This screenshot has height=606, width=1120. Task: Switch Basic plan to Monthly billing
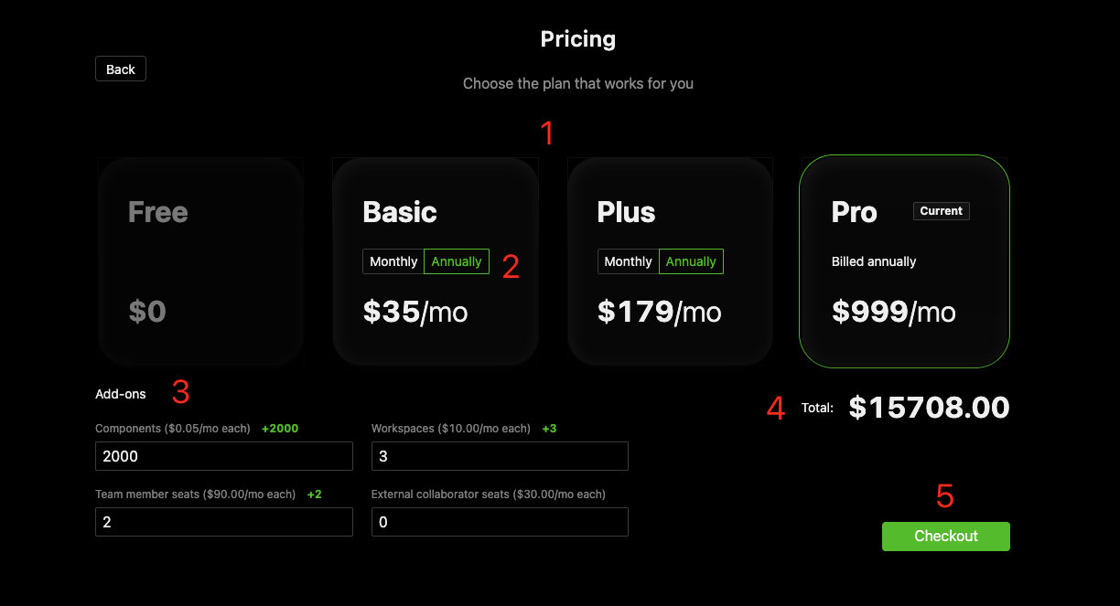tap(393, 261)
